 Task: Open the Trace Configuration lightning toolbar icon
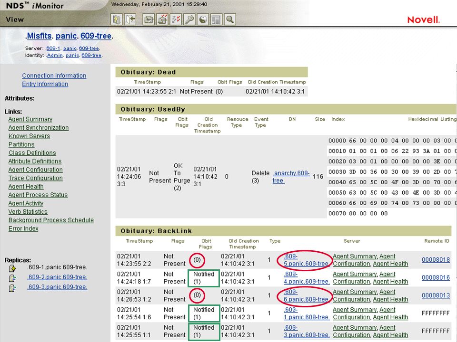176,19
